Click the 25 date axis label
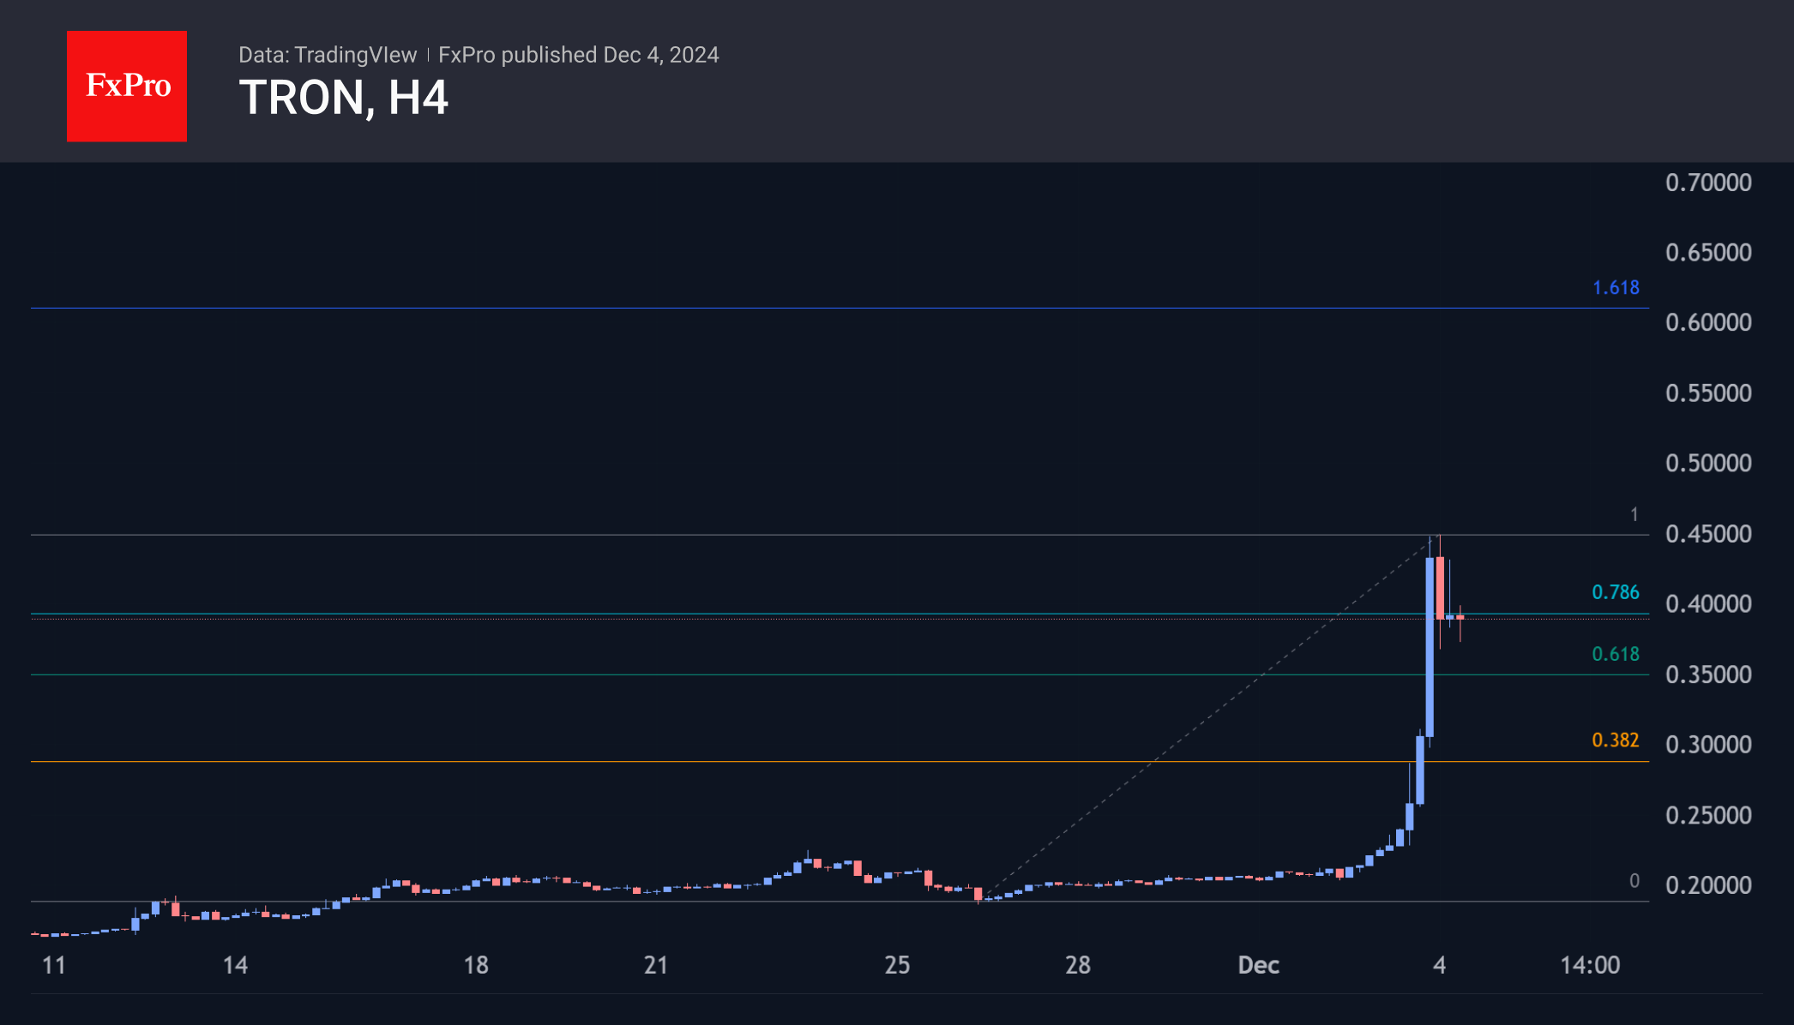 [x=897, y=965]
